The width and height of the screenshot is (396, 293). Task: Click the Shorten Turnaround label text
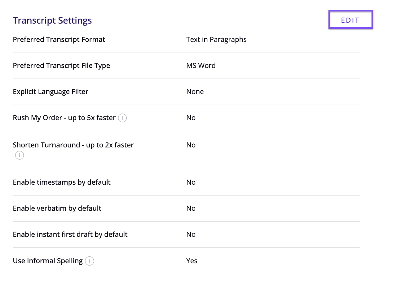pyautogui.click(x=73, y=145)
